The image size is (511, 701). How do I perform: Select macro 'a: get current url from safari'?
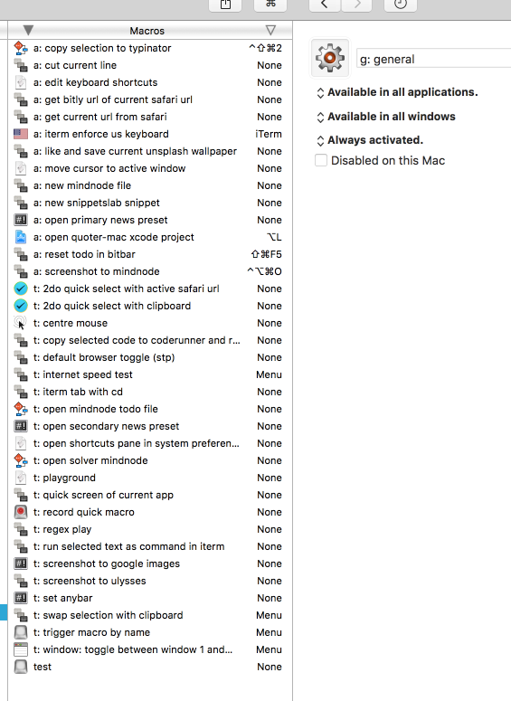click(150, 117)
